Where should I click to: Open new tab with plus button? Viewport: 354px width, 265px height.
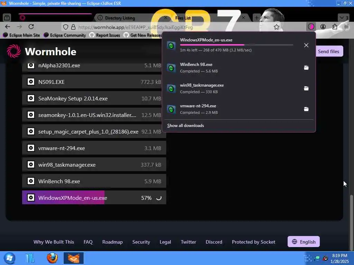[257, 18]
